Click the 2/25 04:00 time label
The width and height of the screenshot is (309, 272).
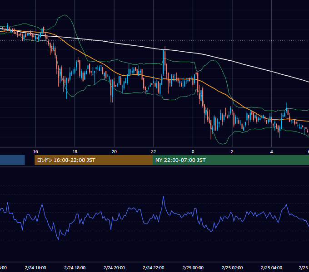point(272,267)
